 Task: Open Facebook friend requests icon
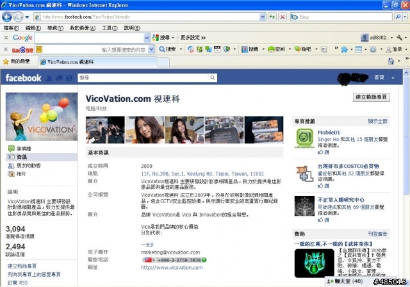pyautogui.click(x=49, y=78)
